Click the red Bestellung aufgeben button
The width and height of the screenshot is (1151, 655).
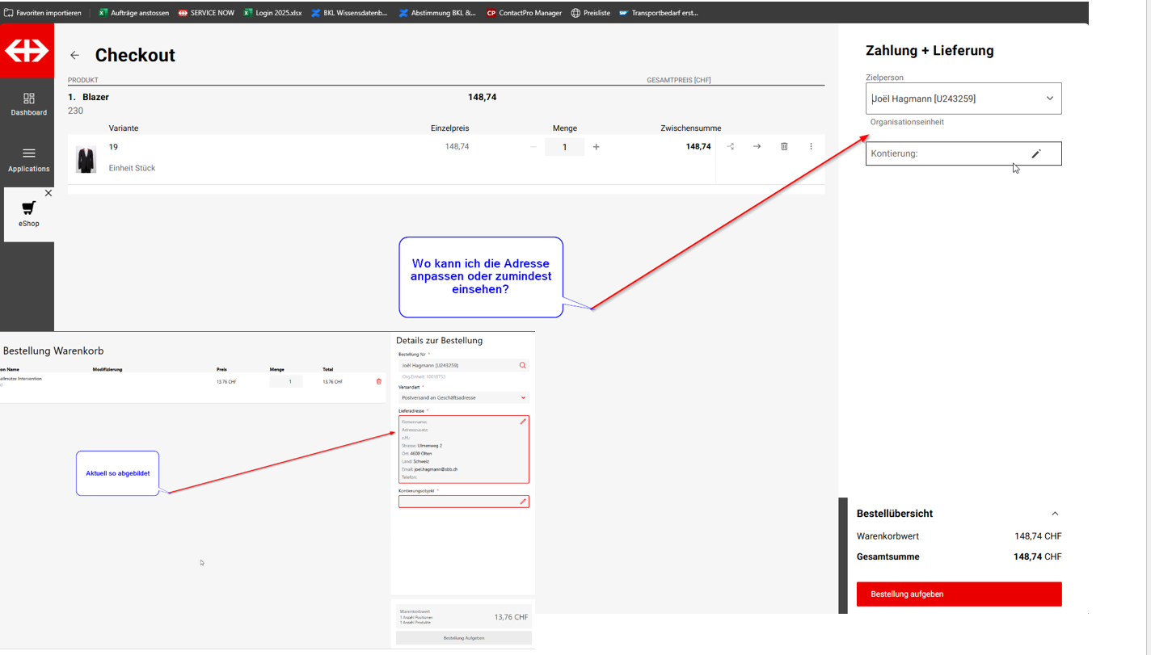(x=959, y=594)
